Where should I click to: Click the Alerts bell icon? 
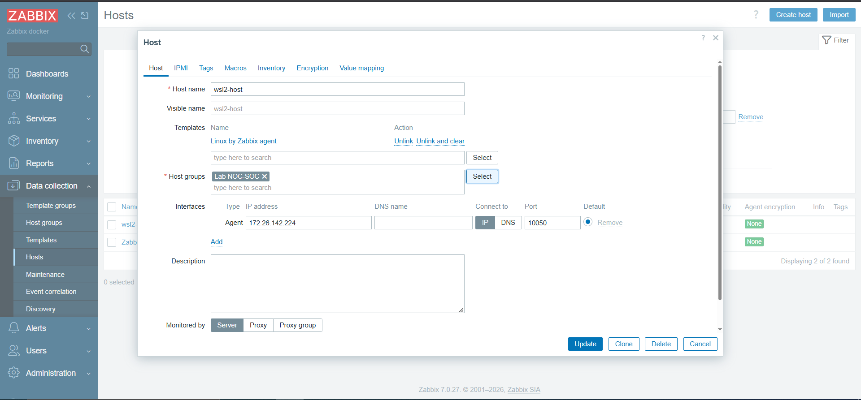coord(14,328)
